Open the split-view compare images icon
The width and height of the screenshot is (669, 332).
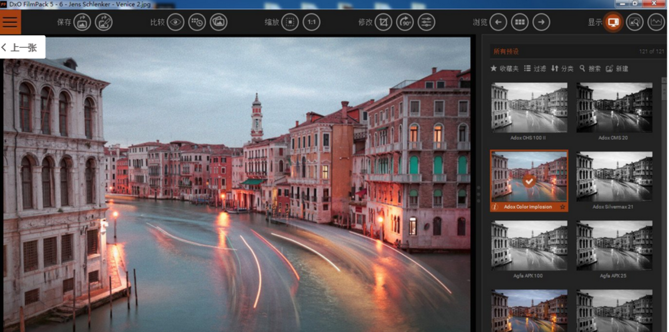219,22
